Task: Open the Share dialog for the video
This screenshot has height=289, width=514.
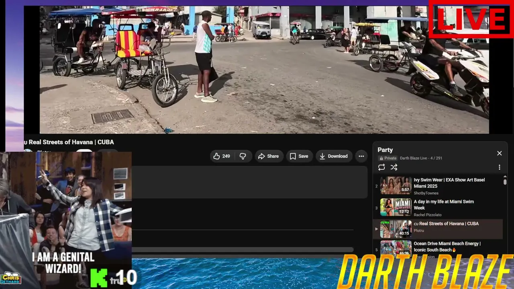Action: tap(268, 156)
